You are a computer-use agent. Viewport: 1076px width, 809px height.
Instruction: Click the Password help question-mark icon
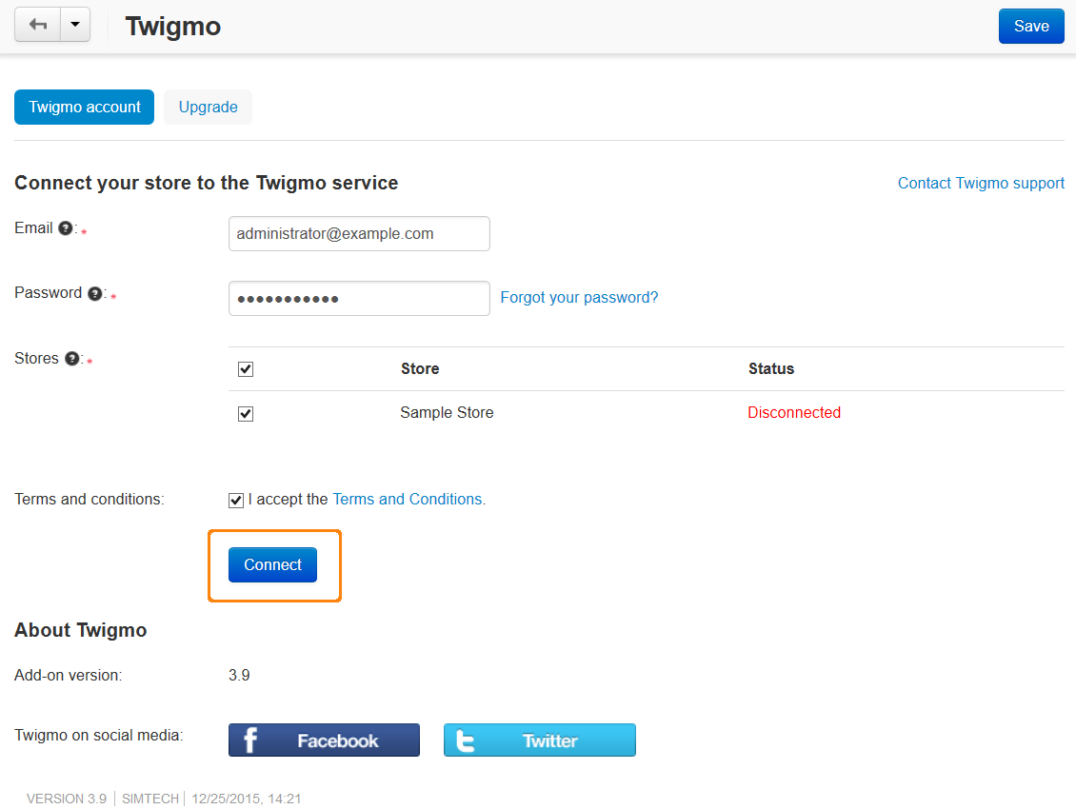(x=94, y=294)
